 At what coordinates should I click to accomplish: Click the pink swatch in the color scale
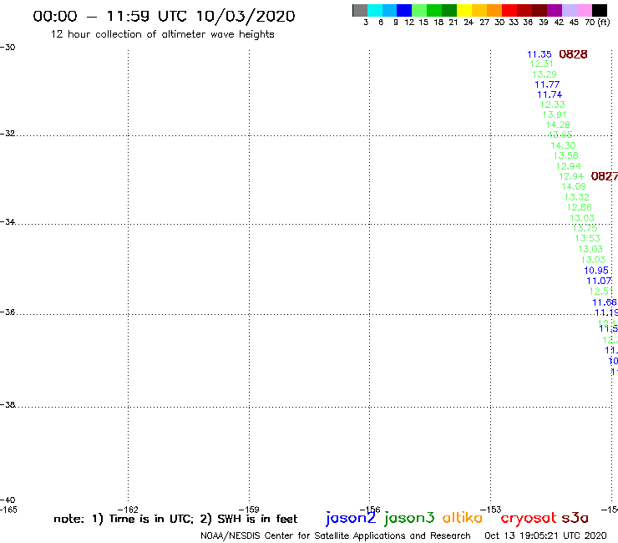click(585, 10)
